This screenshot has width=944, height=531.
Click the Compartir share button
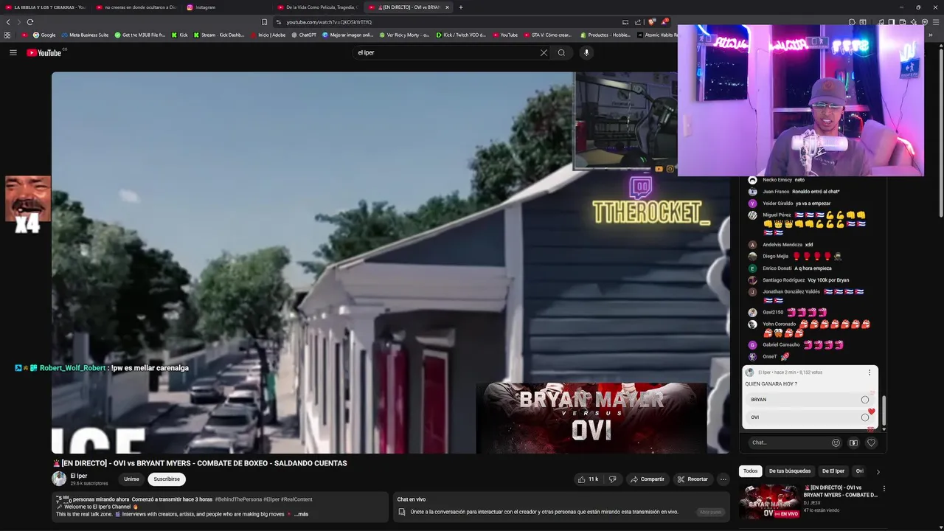click(647, 479)
